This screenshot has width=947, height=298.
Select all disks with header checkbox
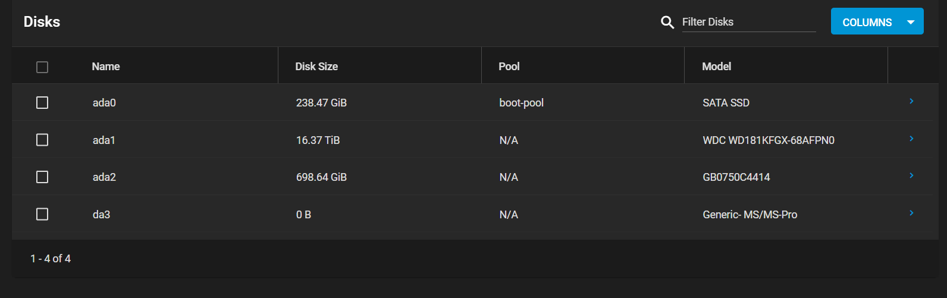tap(42, 67)
